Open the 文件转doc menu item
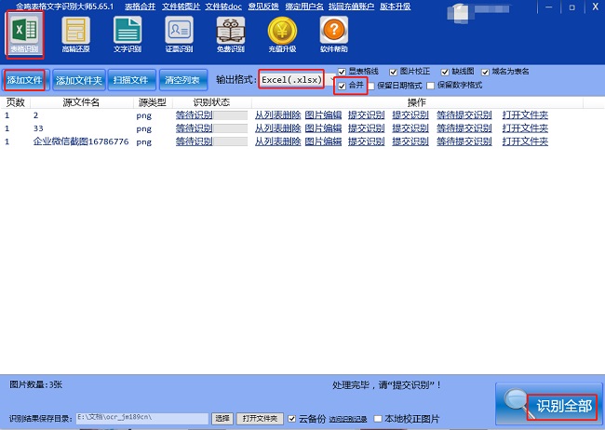The image size is (605, 430). (x=223, y=7)
